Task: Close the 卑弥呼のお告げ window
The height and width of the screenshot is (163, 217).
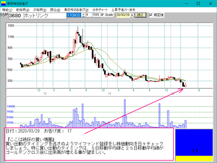Action: point(210,3)
